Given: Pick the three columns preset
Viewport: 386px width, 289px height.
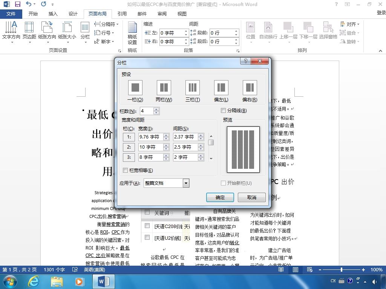Looking at the screenshot, I should 193,87.
